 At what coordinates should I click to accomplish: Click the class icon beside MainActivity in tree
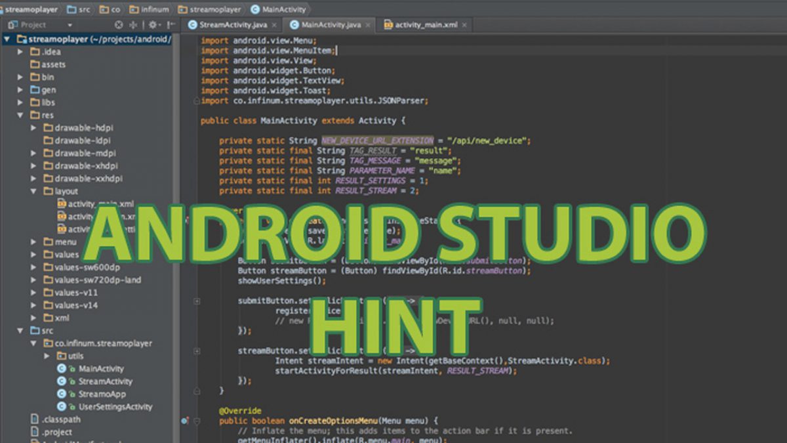pyautogui.click(x=61, y=369)
